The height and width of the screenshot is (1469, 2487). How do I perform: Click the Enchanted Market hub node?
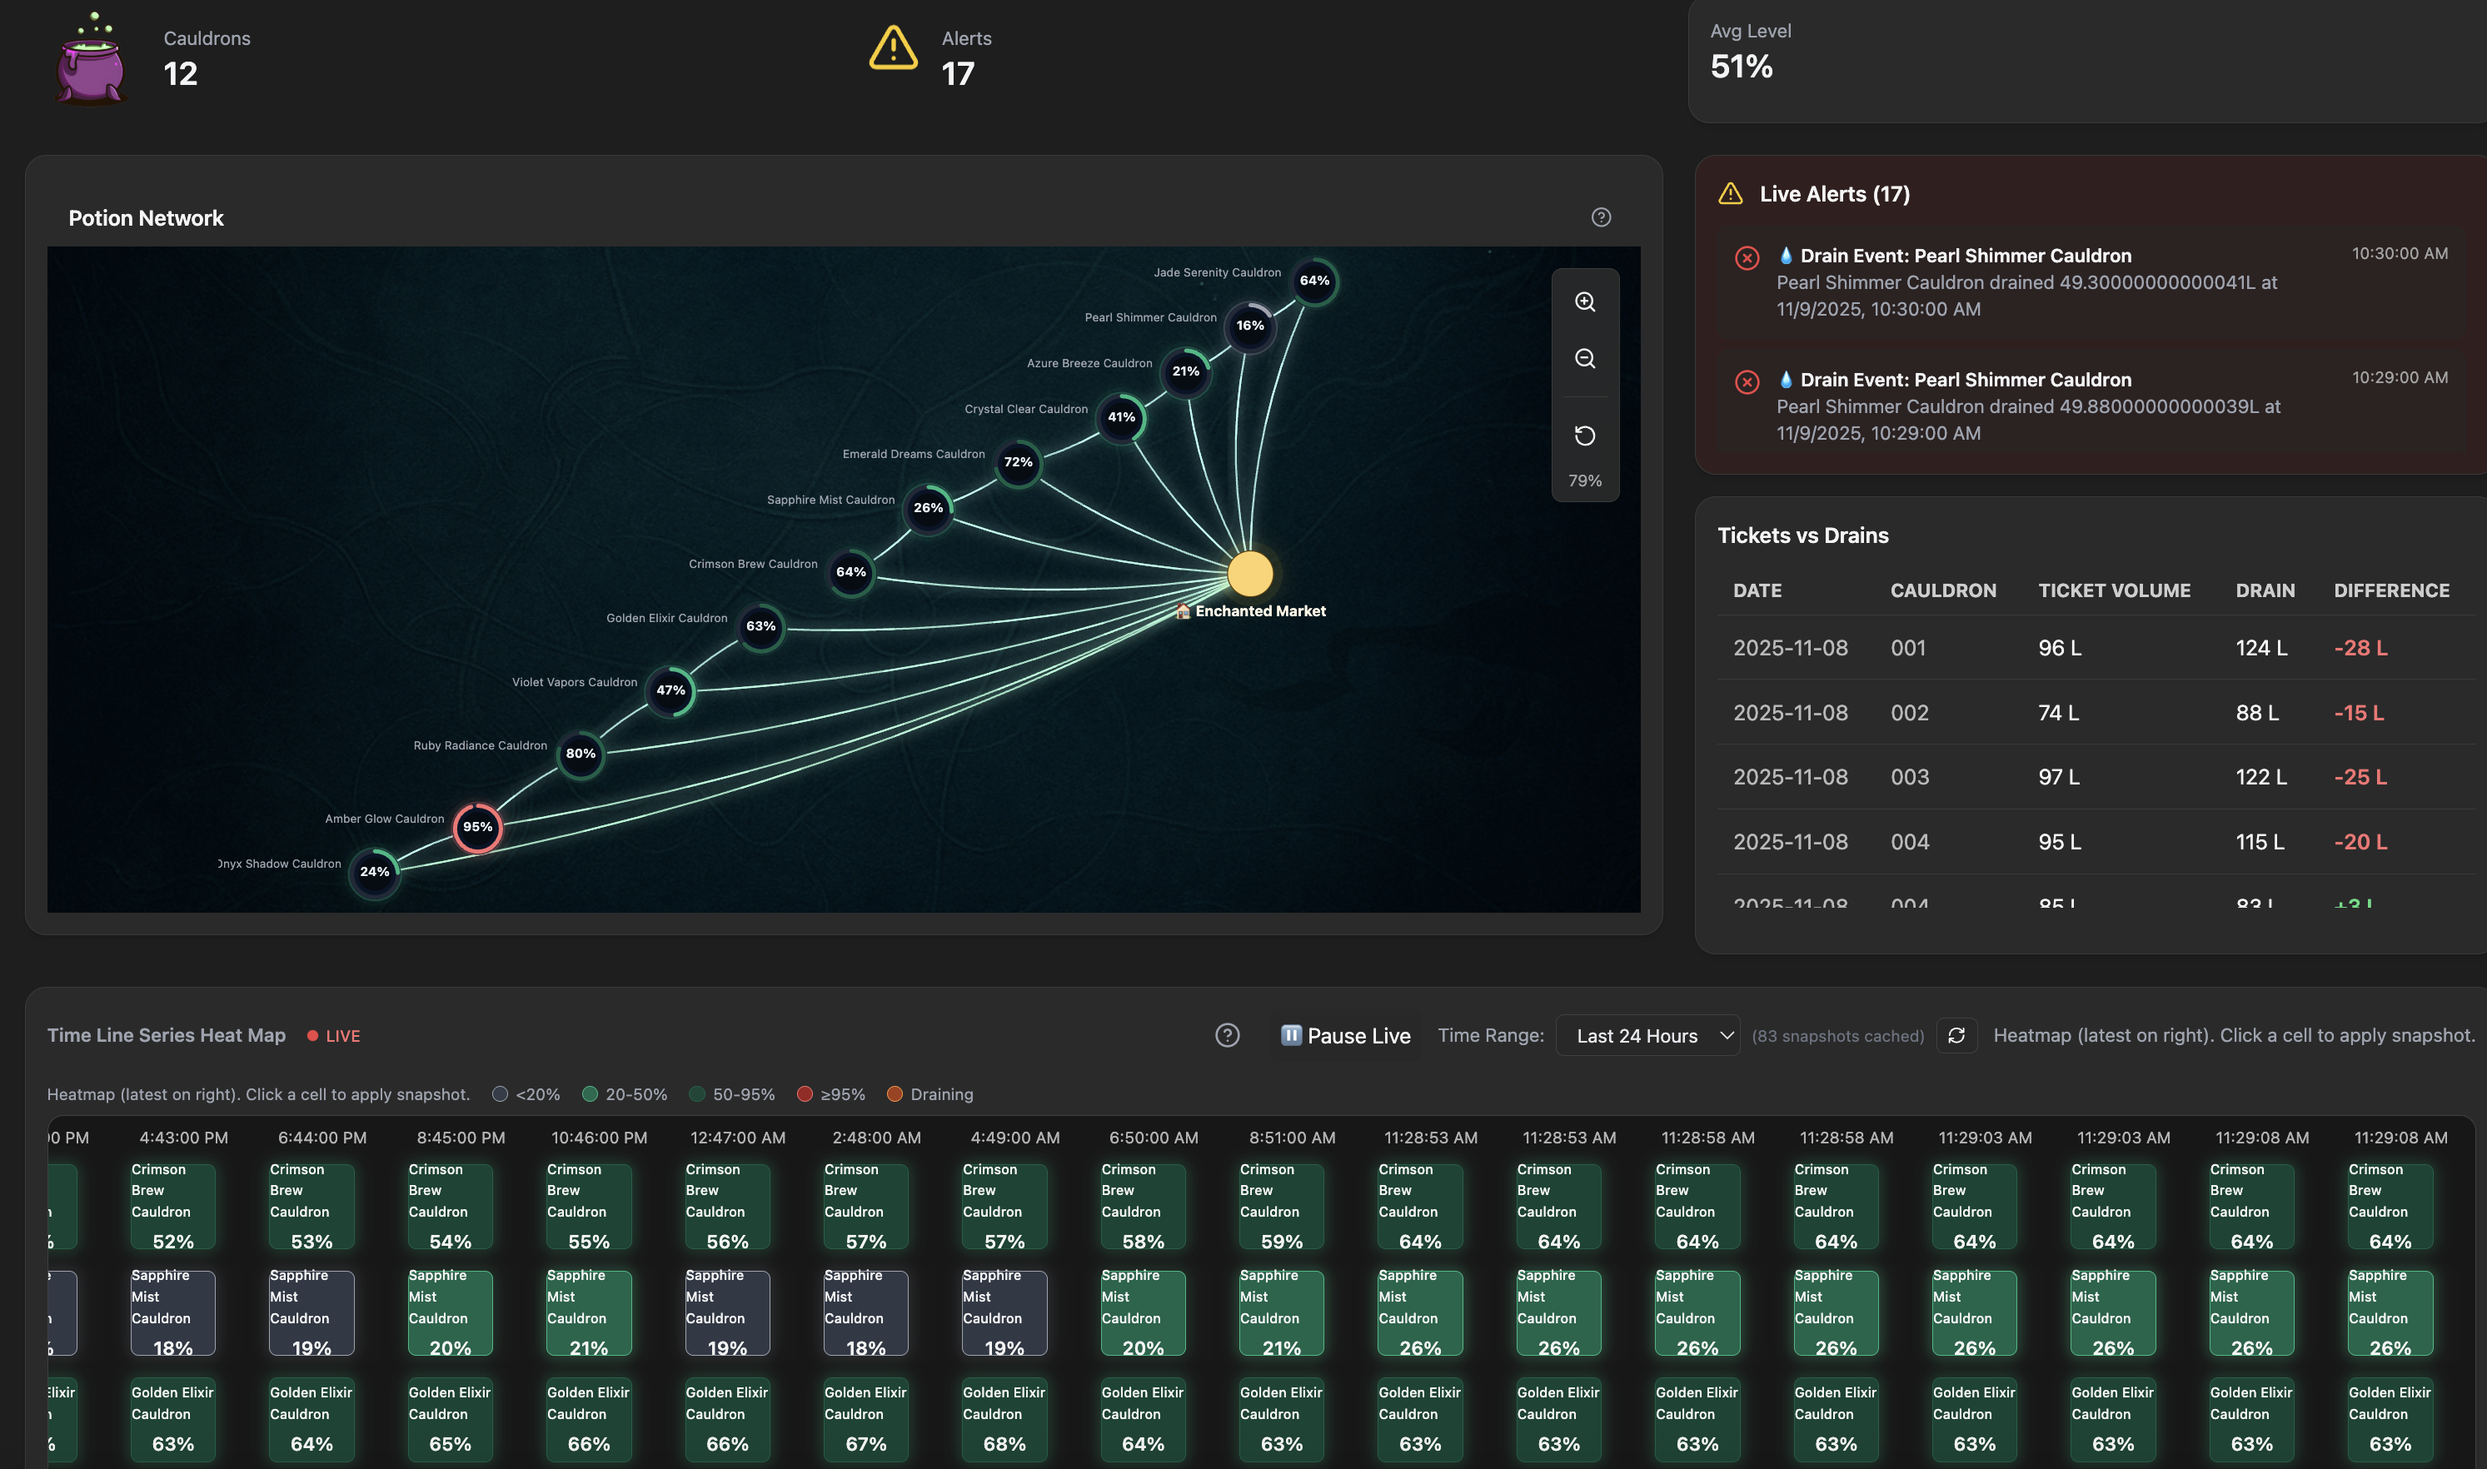tap(1249, 573)
